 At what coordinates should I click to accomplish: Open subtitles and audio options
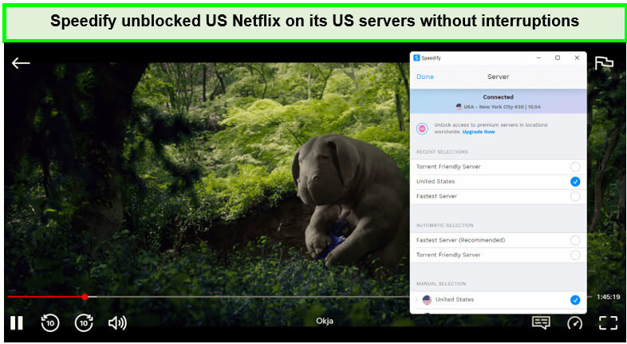click(541, 322)
